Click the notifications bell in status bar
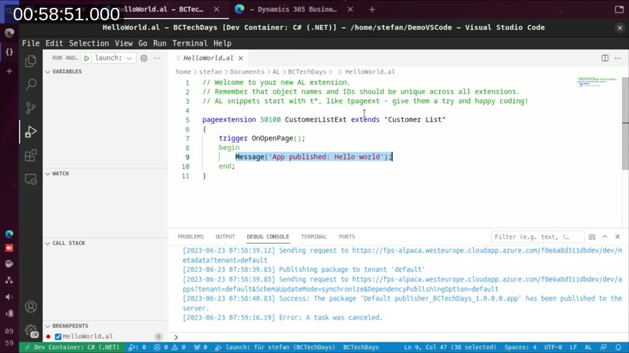Screen dimensions: 629x353 (x=618, y=347)
